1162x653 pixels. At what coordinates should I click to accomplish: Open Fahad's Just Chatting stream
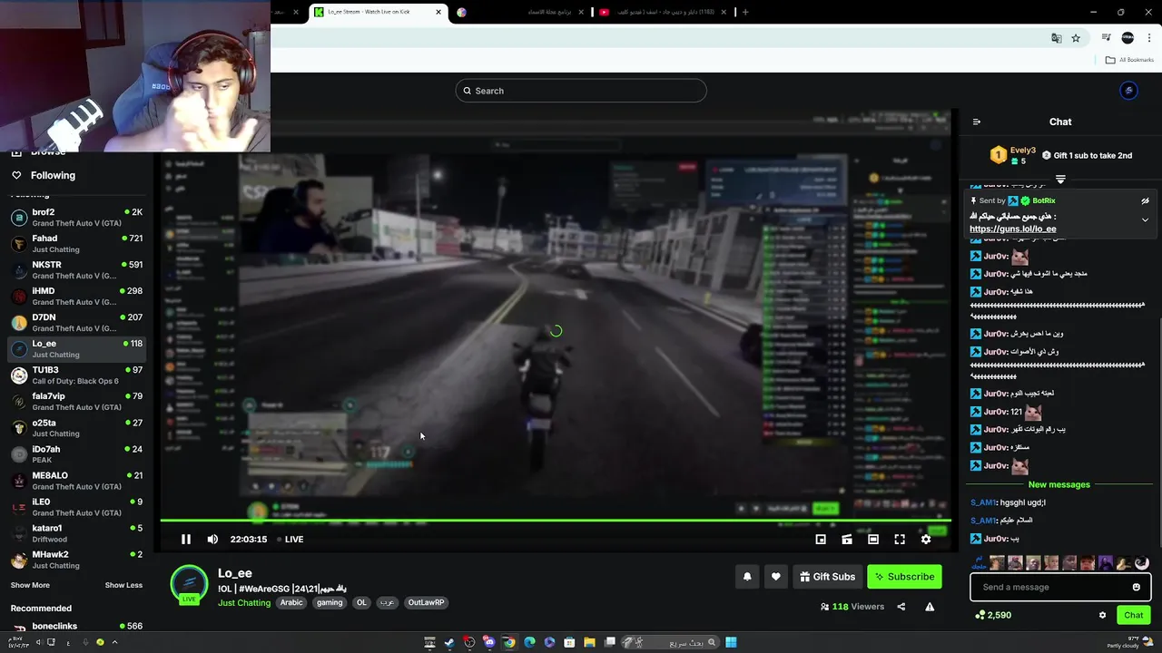tap(76, 244)
